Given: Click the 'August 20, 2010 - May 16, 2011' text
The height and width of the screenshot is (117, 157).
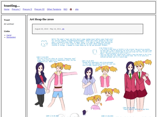Looking at the screenshot, I should coord(48,29).
